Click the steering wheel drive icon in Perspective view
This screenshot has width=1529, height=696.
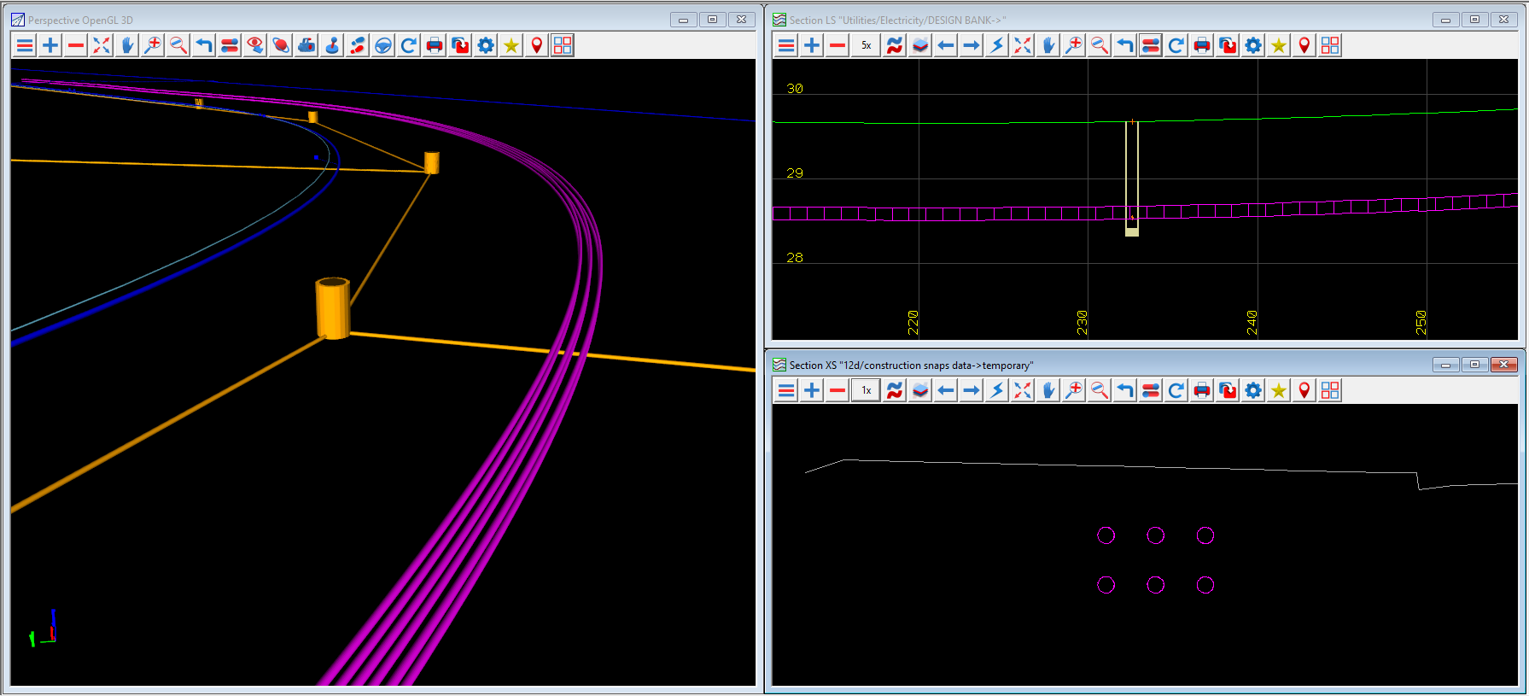pyautogui.click(x=383, y=45)
